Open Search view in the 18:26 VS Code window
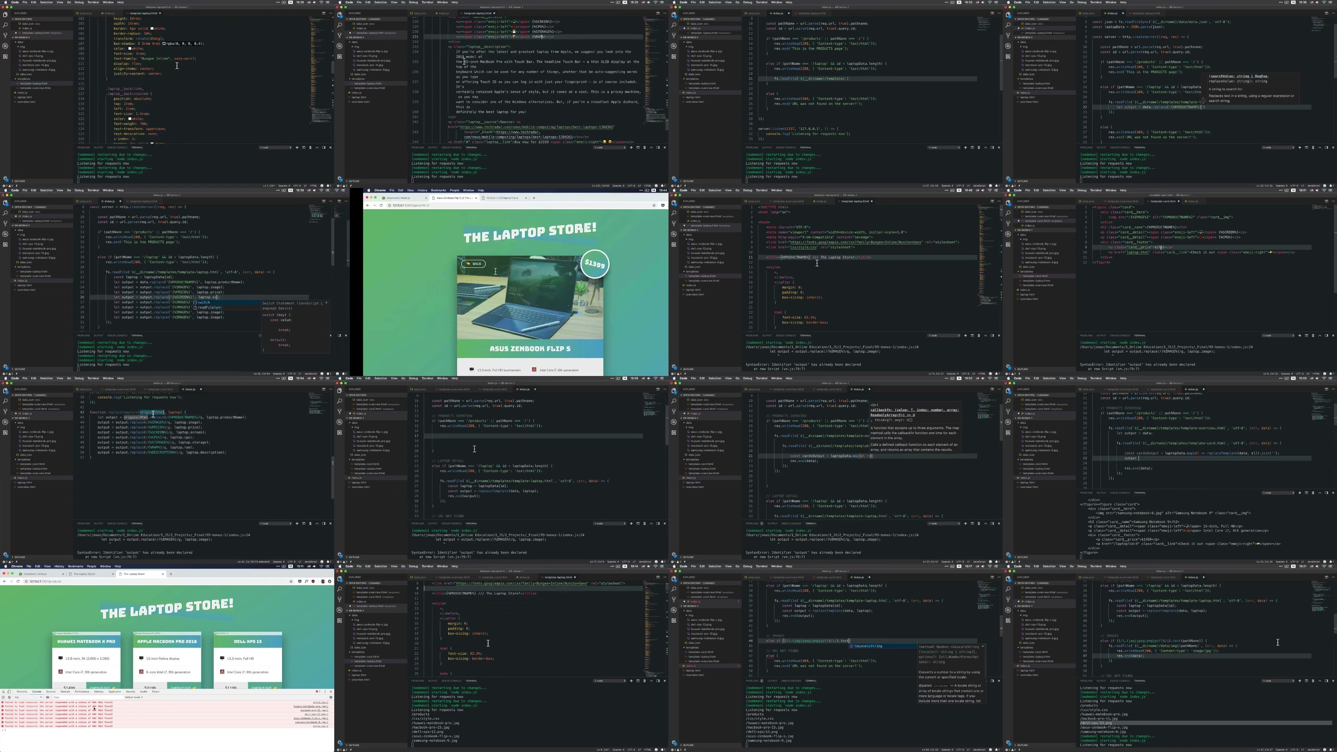Screen dimensions: 1337x752 (x=6, y=25)
